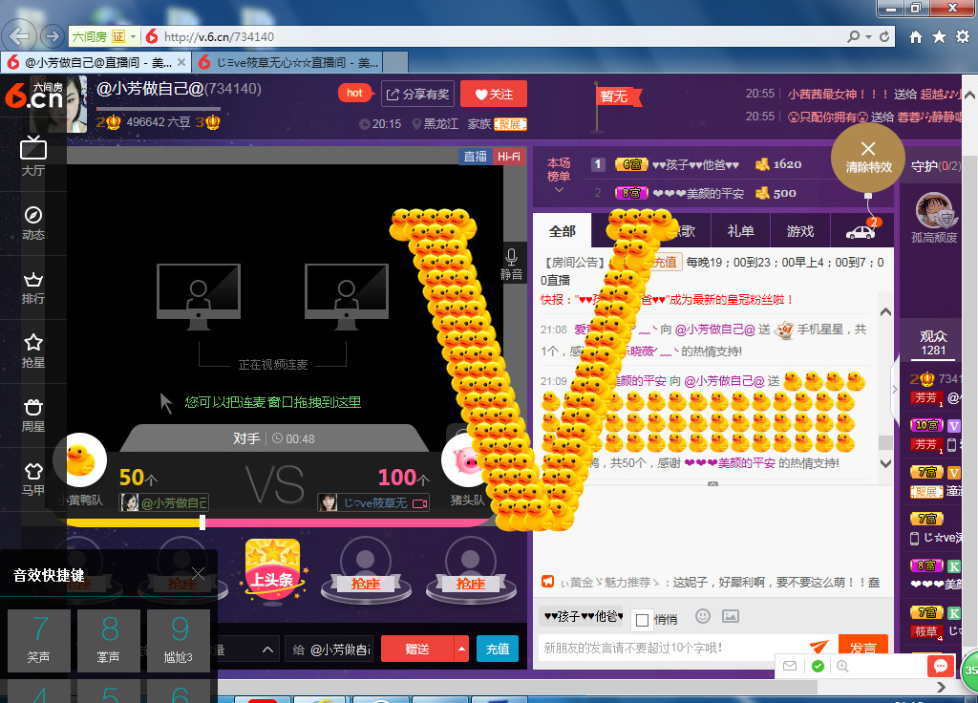Expand the gift quantity up-arrow selector
The height and width of the screenshot is (703, 978).
[267, 650]
